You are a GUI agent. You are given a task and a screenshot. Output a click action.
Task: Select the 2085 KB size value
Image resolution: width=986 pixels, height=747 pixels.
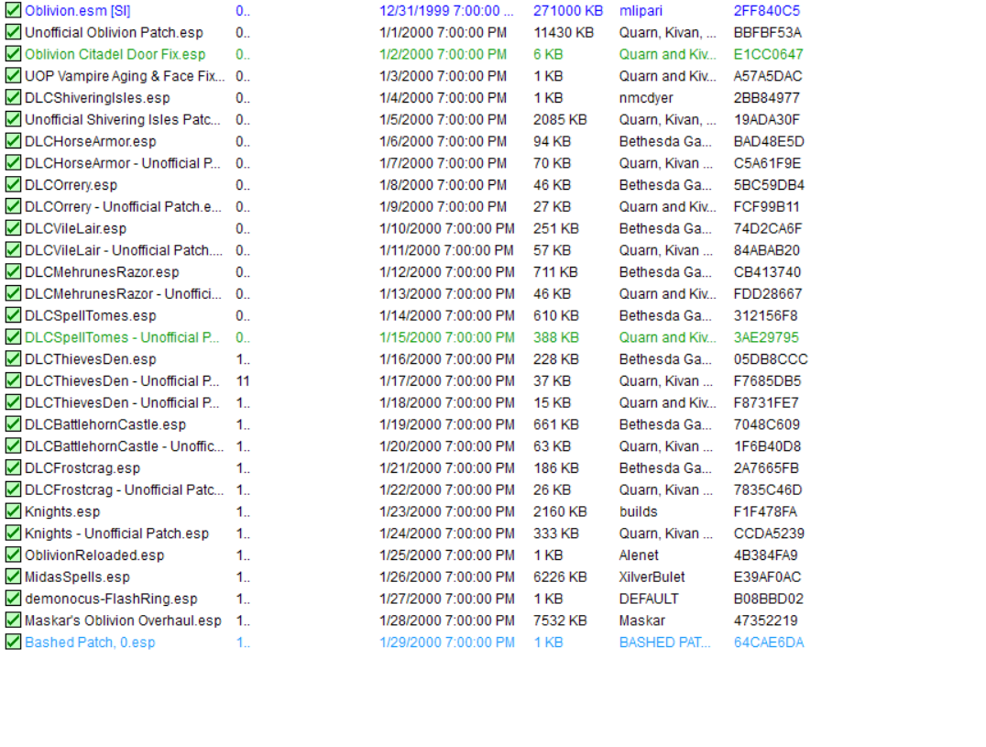click(x=560, y=119)
